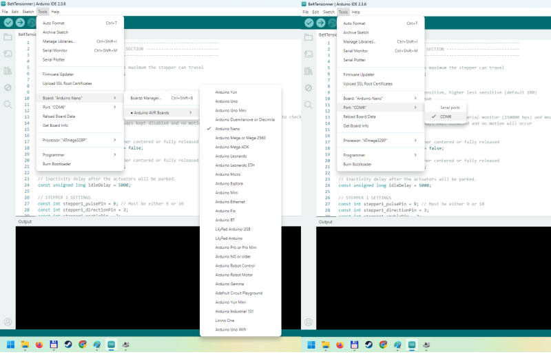
Task: Open File Explorer in left taskbar
Action: coord(25,345)
